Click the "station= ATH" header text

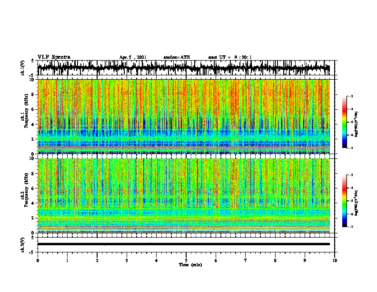(177, 57)
